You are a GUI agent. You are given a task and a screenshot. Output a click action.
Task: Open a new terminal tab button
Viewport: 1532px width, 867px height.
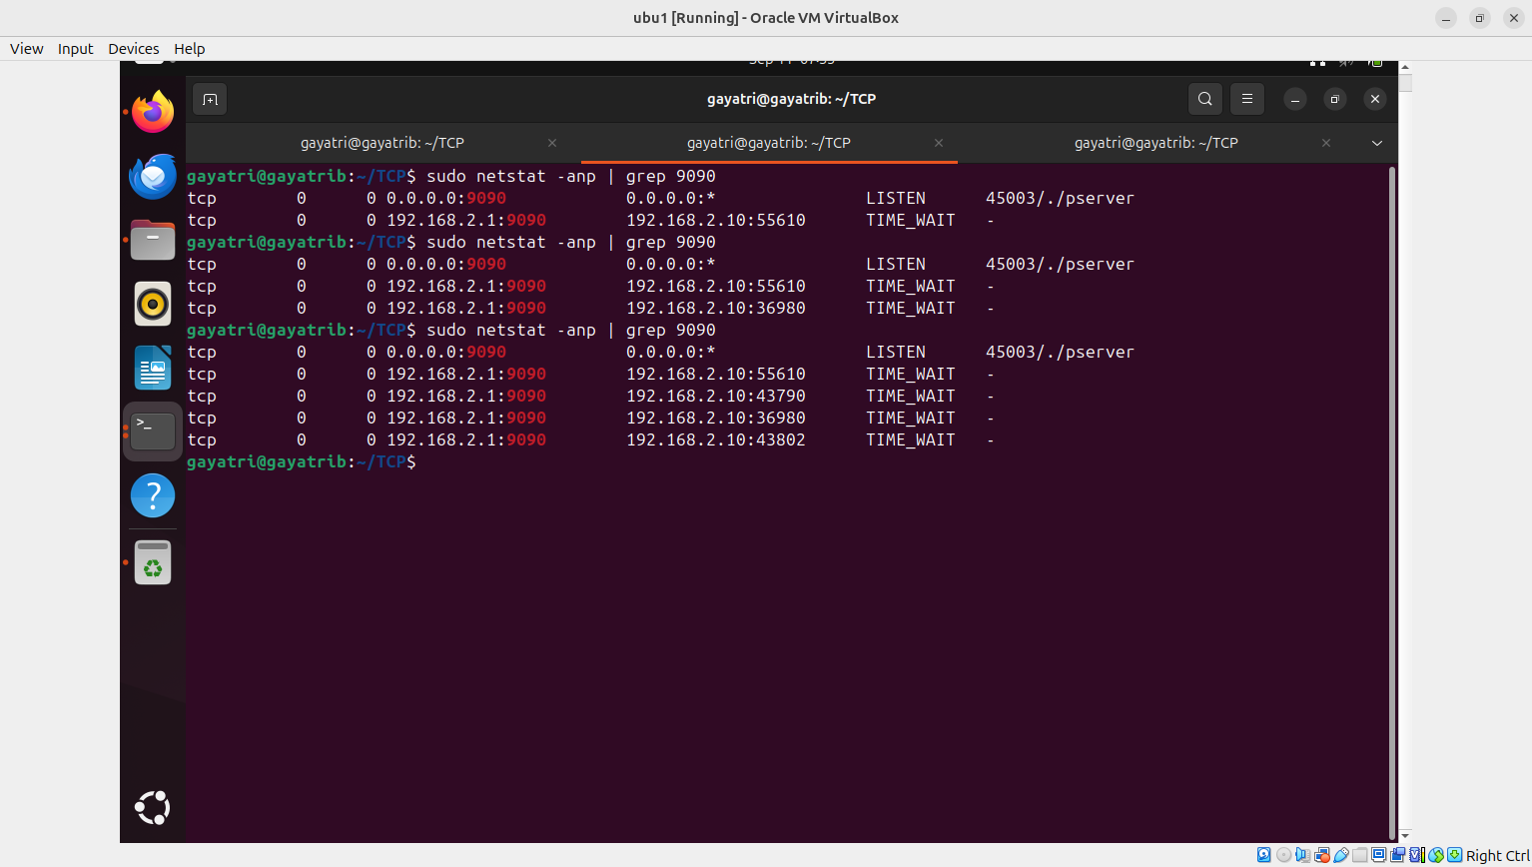[x=210, y=99]
